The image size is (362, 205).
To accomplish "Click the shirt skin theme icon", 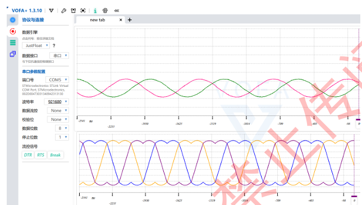I will pos(74,11).
